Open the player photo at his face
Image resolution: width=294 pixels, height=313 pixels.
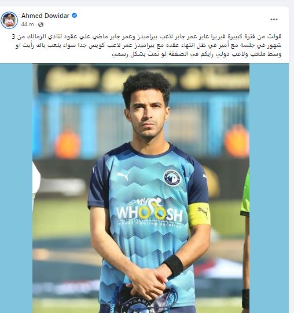coord(146,118)
